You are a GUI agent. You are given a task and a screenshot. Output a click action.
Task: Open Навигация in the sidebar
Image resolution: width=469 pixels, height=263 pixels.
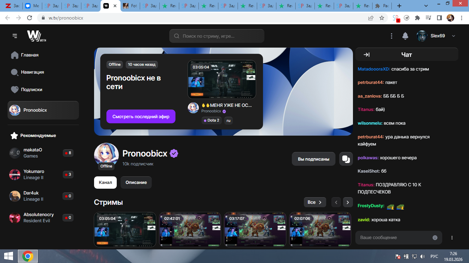27,72
